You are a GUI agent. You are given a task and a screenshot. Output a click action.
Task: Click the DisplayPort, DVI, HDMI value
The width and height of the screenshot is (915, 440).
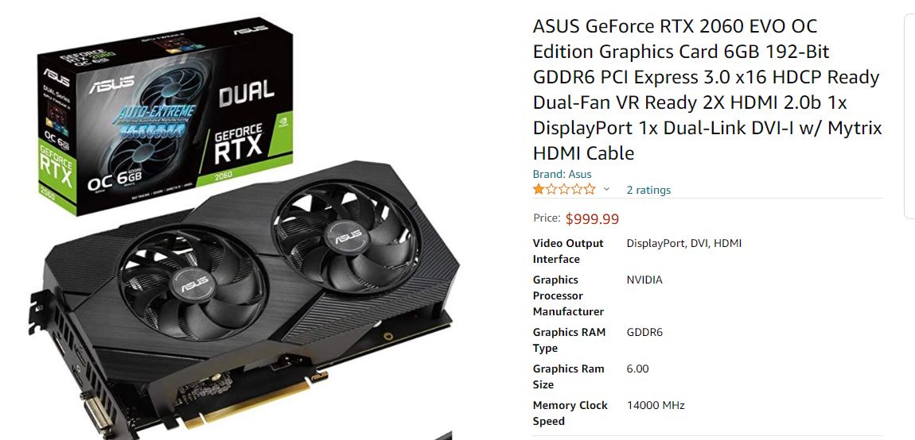pyautogui.click(x=684, y=244)
